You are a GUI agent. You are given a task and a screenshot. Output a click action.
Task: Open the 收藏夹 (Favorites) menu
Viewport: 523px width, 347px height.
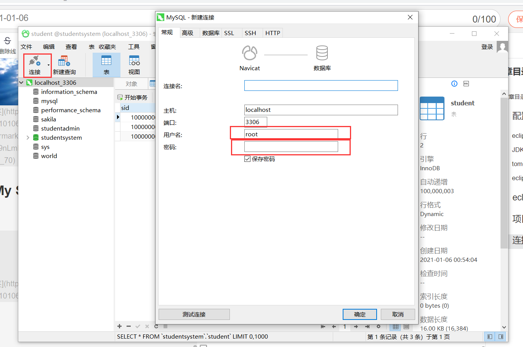107,47
